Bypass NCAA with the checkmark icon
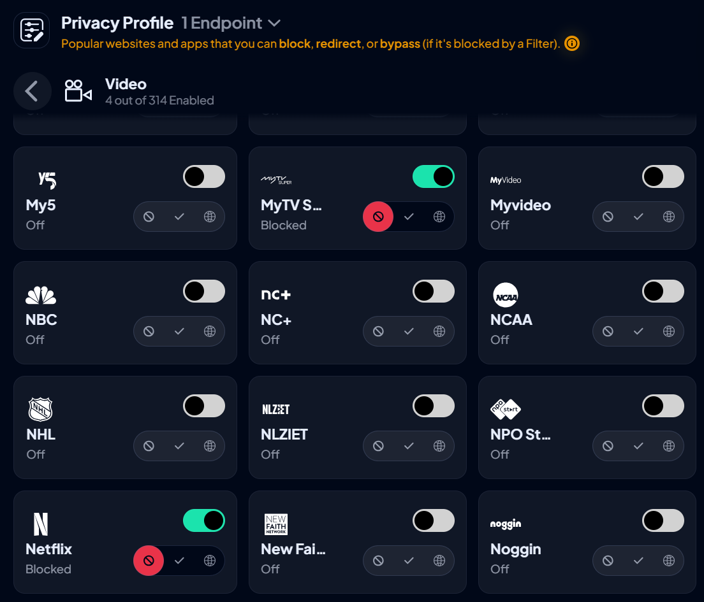The height and width of the screenshot is (602, 704). 638,331
